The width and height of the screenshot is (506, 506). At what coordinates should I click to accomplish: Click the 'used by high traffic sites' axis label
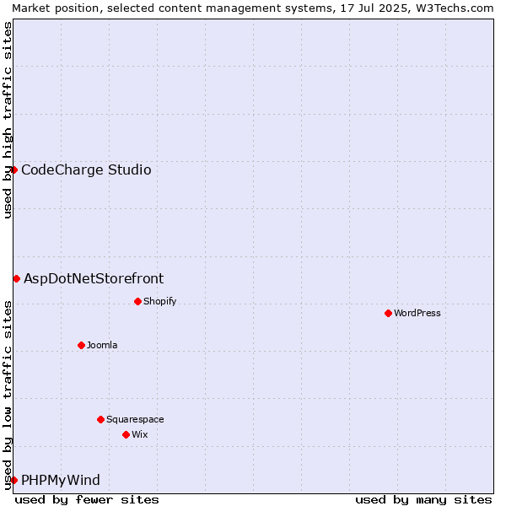point(7,120)
